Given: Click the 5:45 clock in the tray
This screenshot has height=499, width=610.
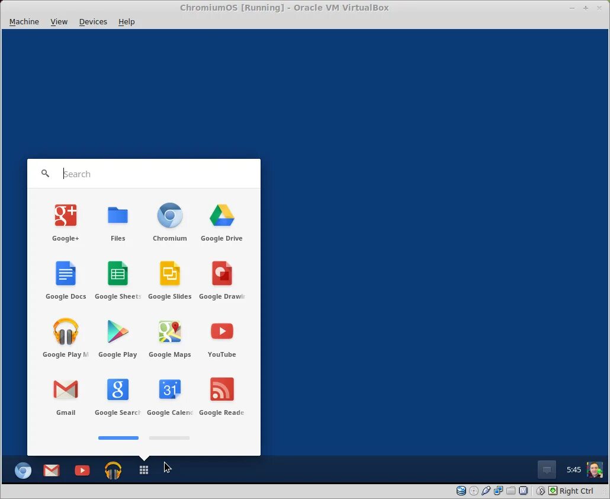Looking at the screenshot, I should [574, 470].
